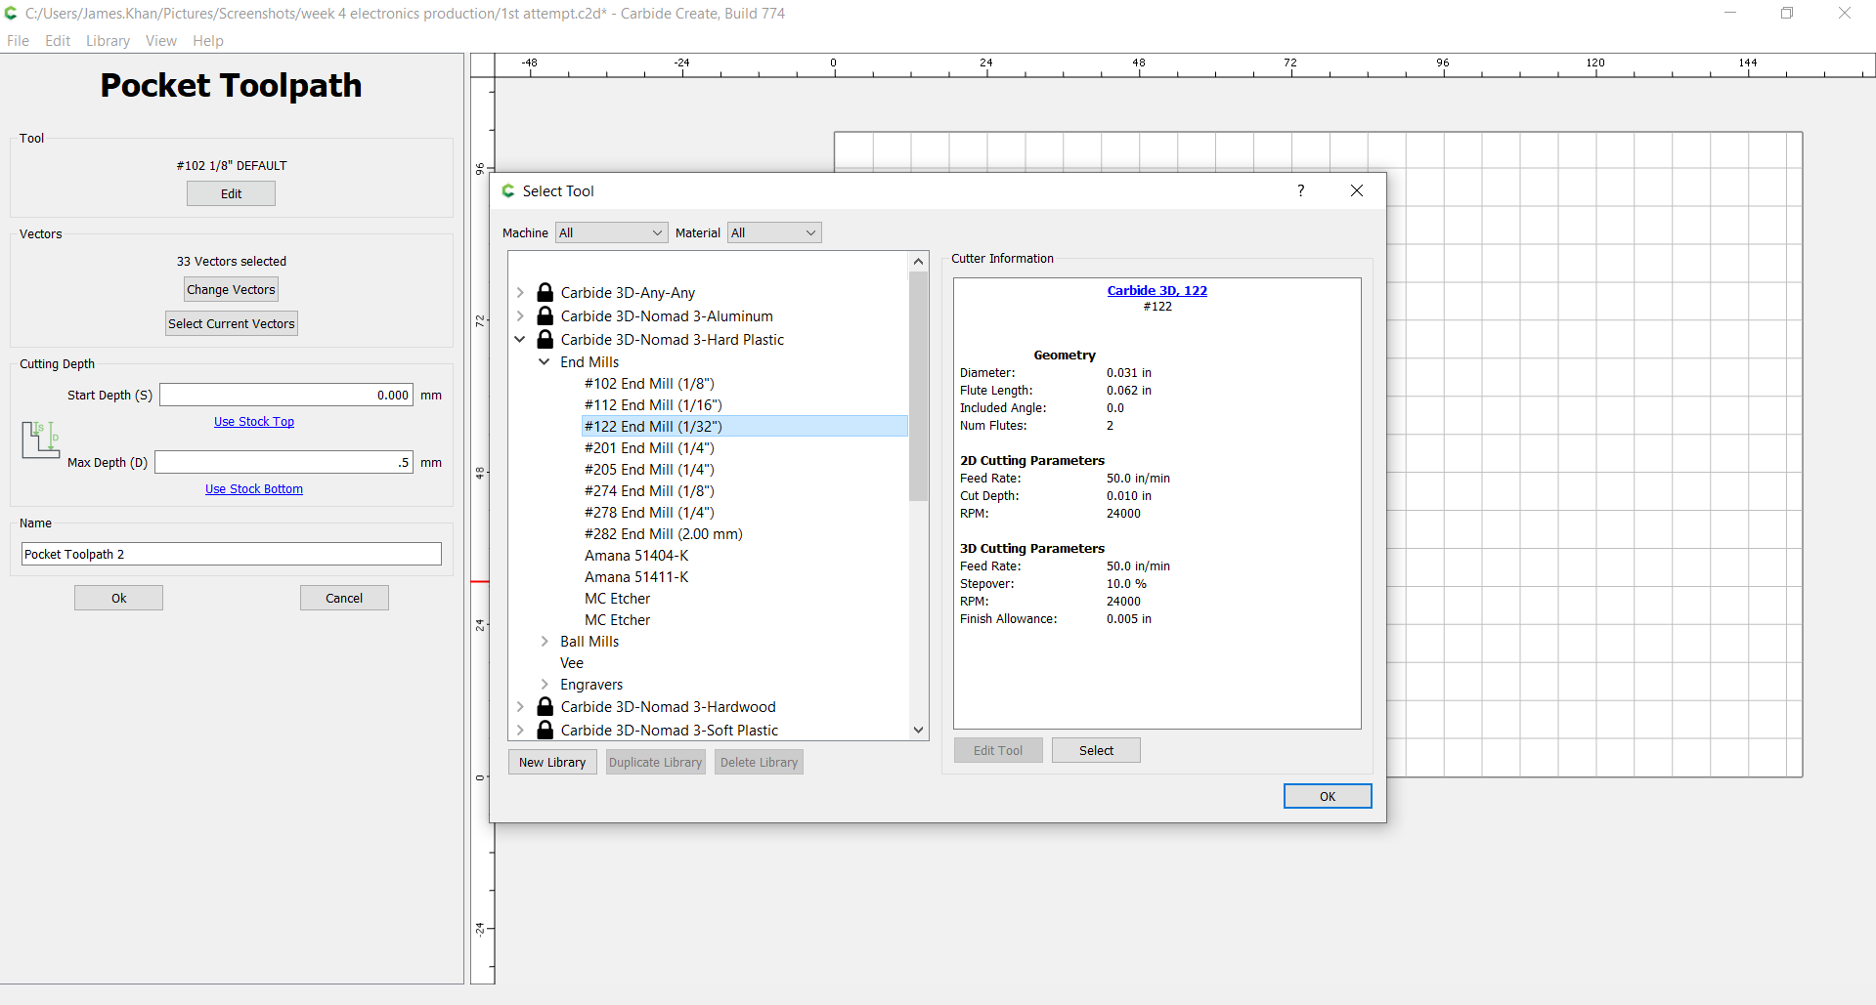Click the Delete Library button

coord(759,762)
